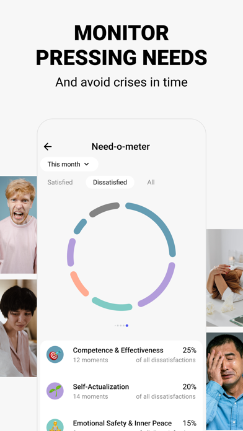The image size is (243, 431).
Task: Tap the Self-Actualization sprout icon
Action: click(55, 391)
